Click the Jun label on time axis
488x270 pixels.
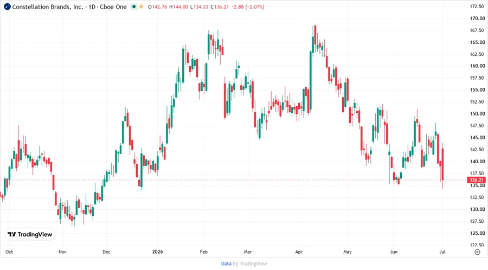pos(394,252)
